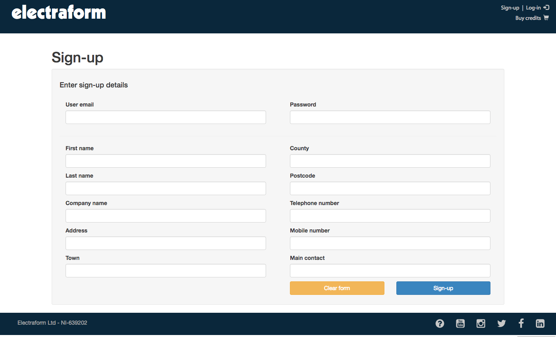Viewport: 556px width, 337px height.
Task: Open the Log-in link in header
Action: [x=533, y=8]
